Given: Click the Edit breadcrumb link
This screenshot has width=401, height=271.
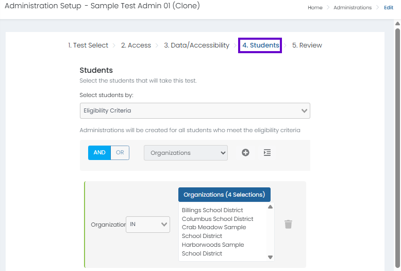Looking at the screenshot, I should coord(389,8).
